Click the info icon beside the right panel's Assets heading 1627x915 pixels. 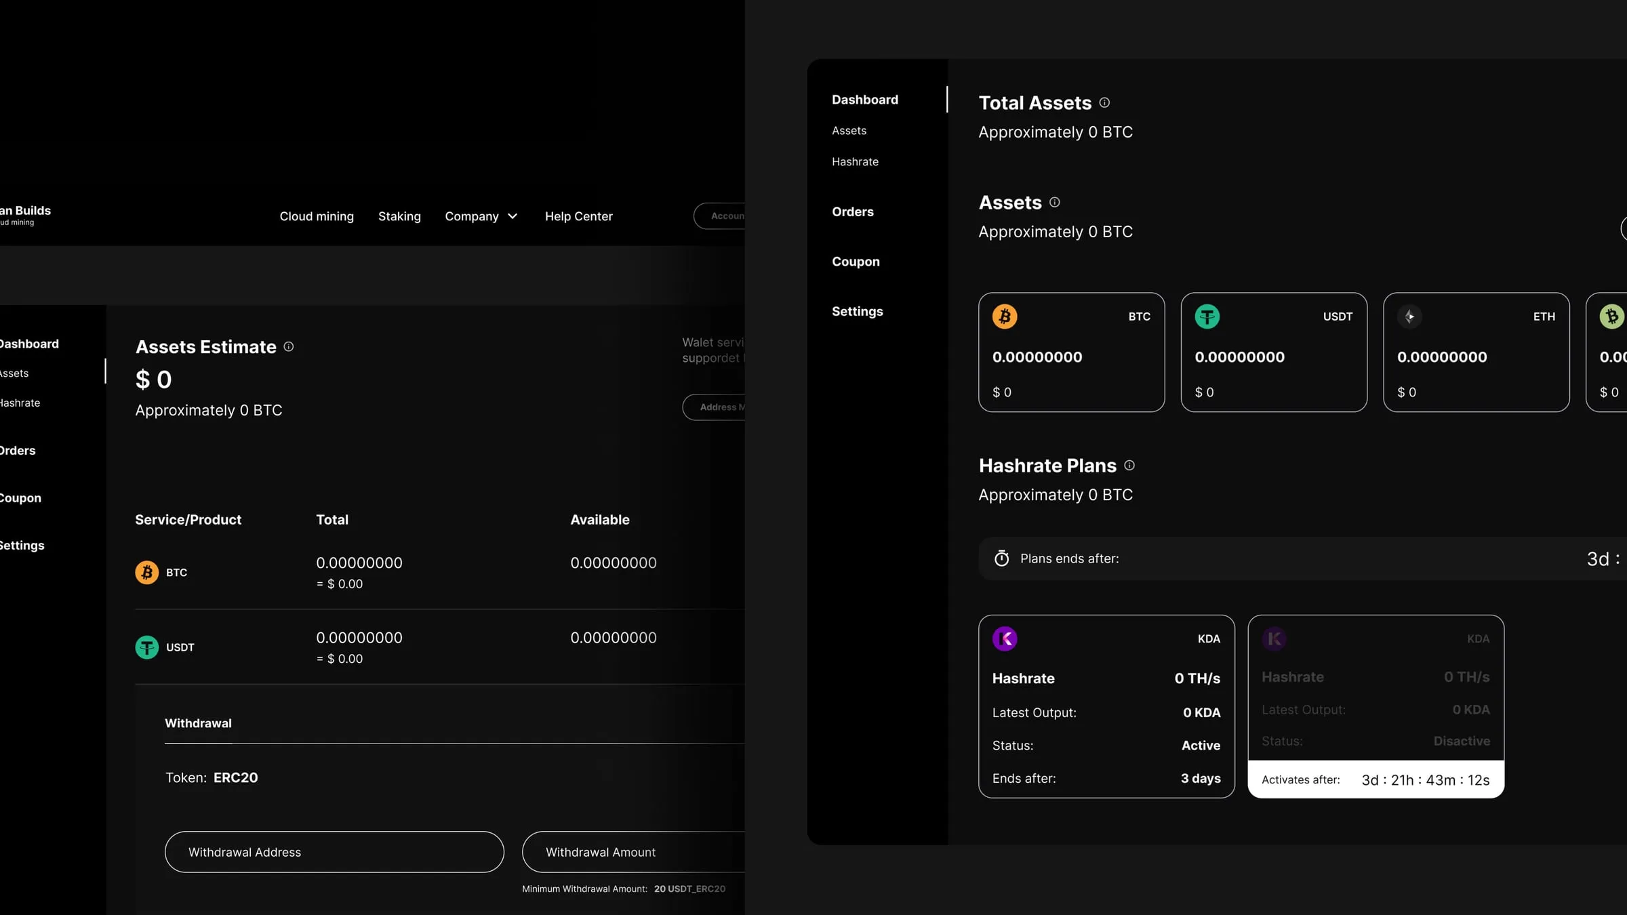coord(1054,202)
